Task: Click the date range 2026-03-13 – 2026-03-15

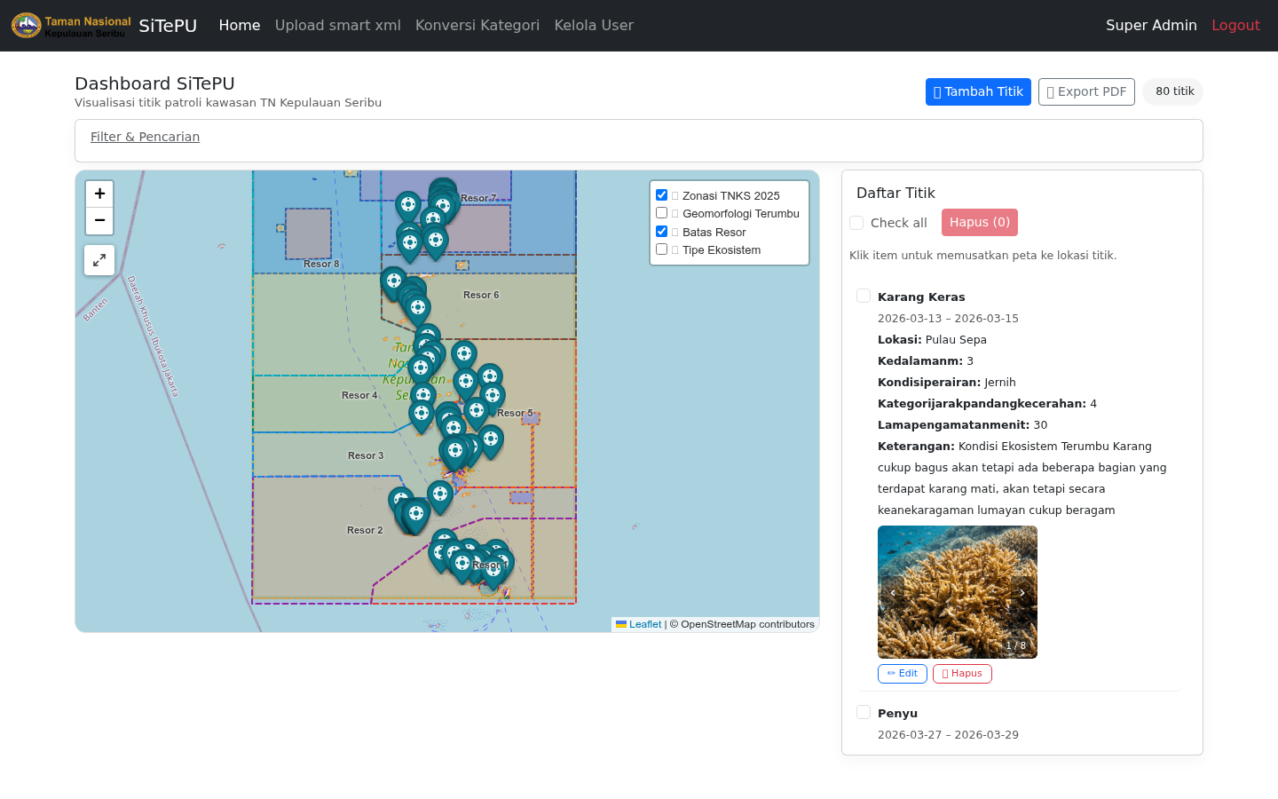Action: tap(948, 318)
